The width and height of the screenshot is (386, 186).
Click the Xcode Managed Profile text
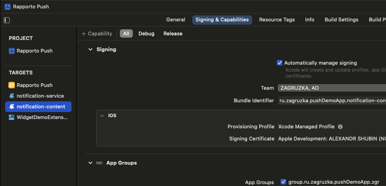(306, 126)
